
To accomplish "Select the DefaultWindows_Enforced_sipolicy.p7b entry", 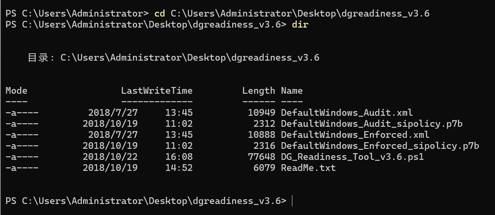I will [x=380, y=146].
